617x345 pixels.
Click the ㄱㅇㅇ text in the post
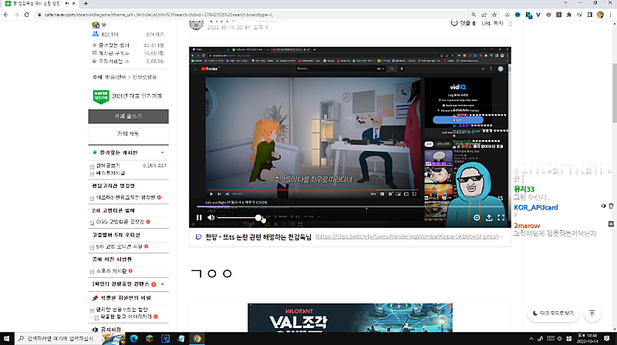coord(211,273)
